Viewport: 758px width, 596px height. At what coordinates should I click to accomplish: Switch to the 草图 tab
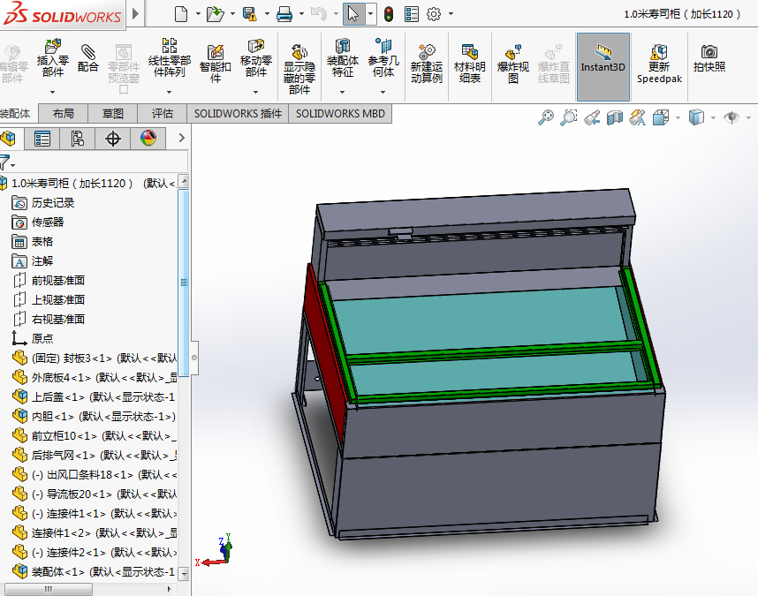click(x=113, y=114)
